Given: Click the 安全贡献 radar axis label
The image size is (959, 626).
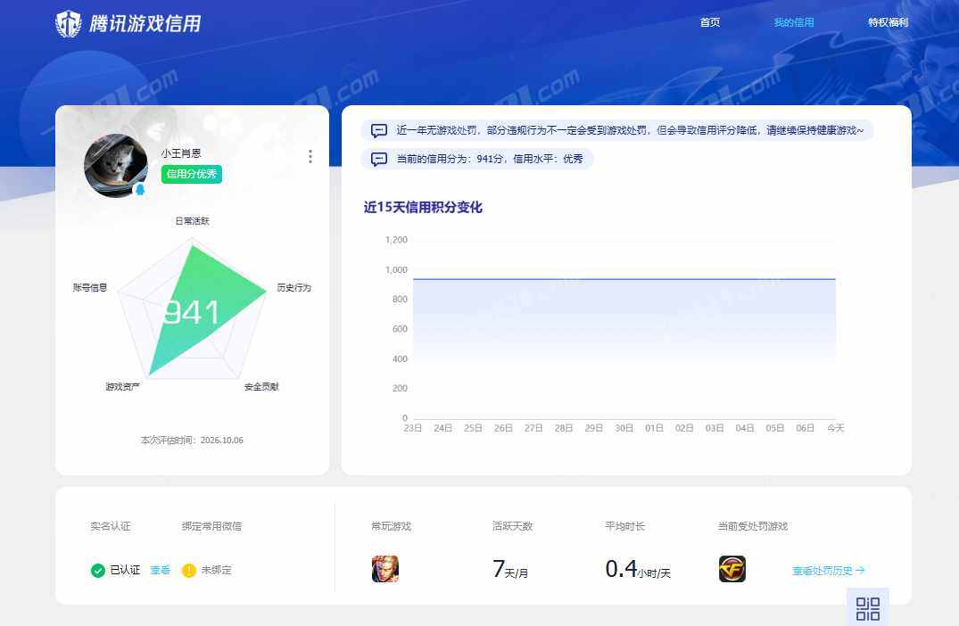Looking at the screenshot, I should coord(261,386).
